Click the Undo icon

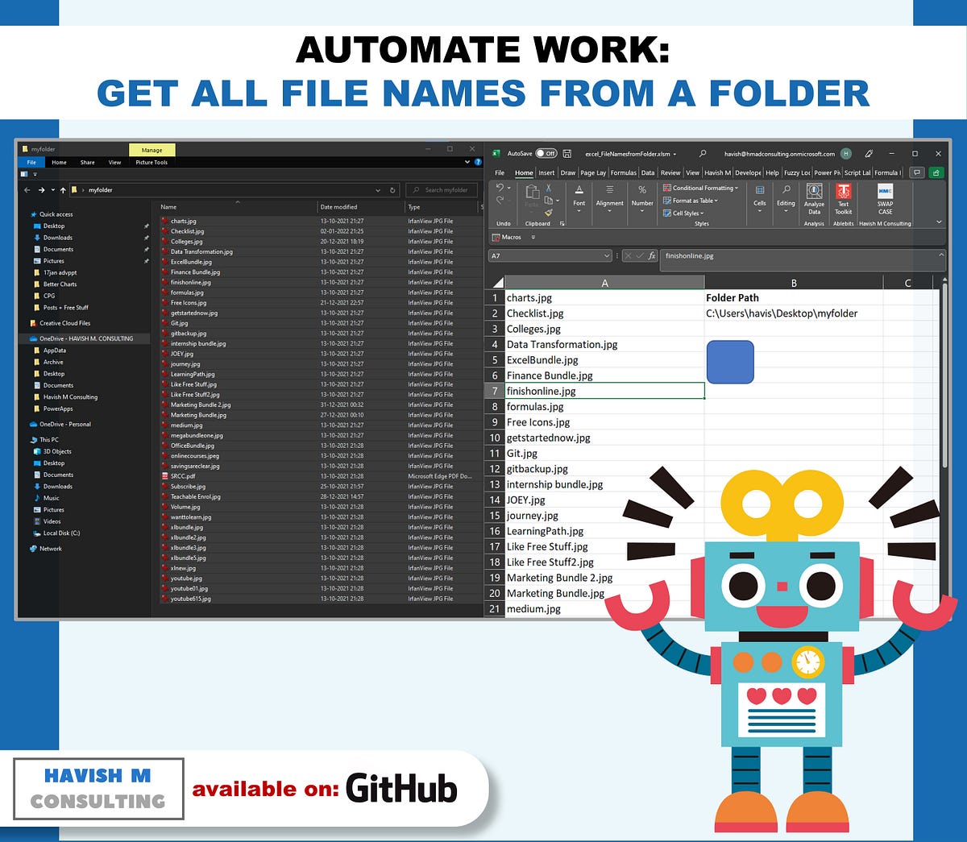point(500,186)
